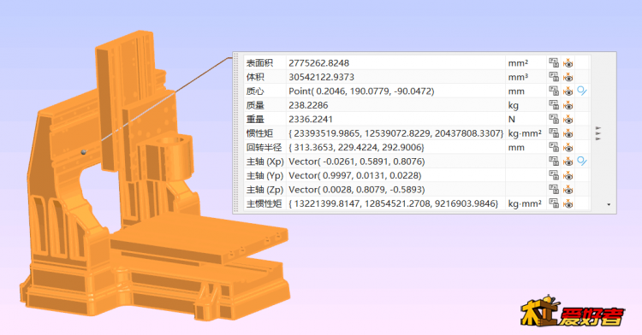Open the small dropdown arrow at panel corner
The height and width of the screenshot is (335, 642).
[609, 204]
